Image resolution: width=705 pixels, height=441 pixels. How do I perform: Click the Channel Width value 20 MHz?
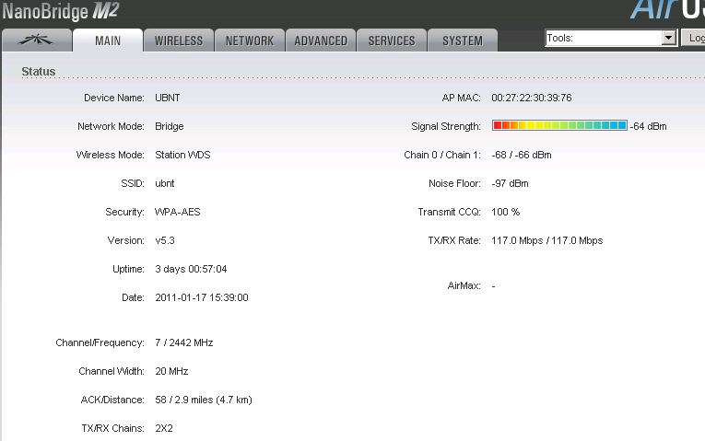point(171,371)
